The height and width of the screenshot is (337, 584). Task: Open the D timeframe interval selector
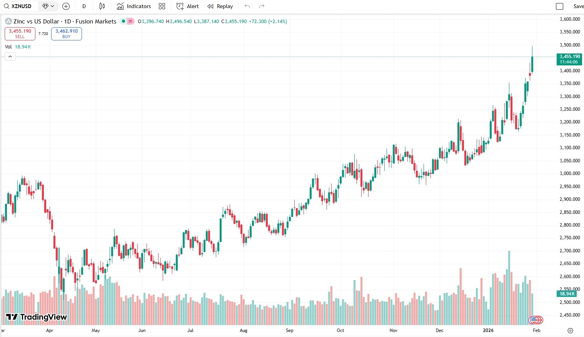click(x=84, y=6)
